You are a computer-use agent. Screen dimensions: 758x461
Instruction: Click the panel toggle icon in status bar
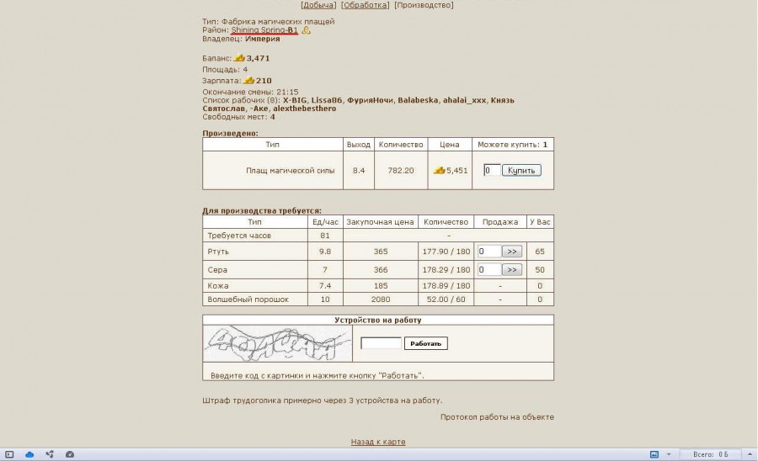[x=9, y=454]
